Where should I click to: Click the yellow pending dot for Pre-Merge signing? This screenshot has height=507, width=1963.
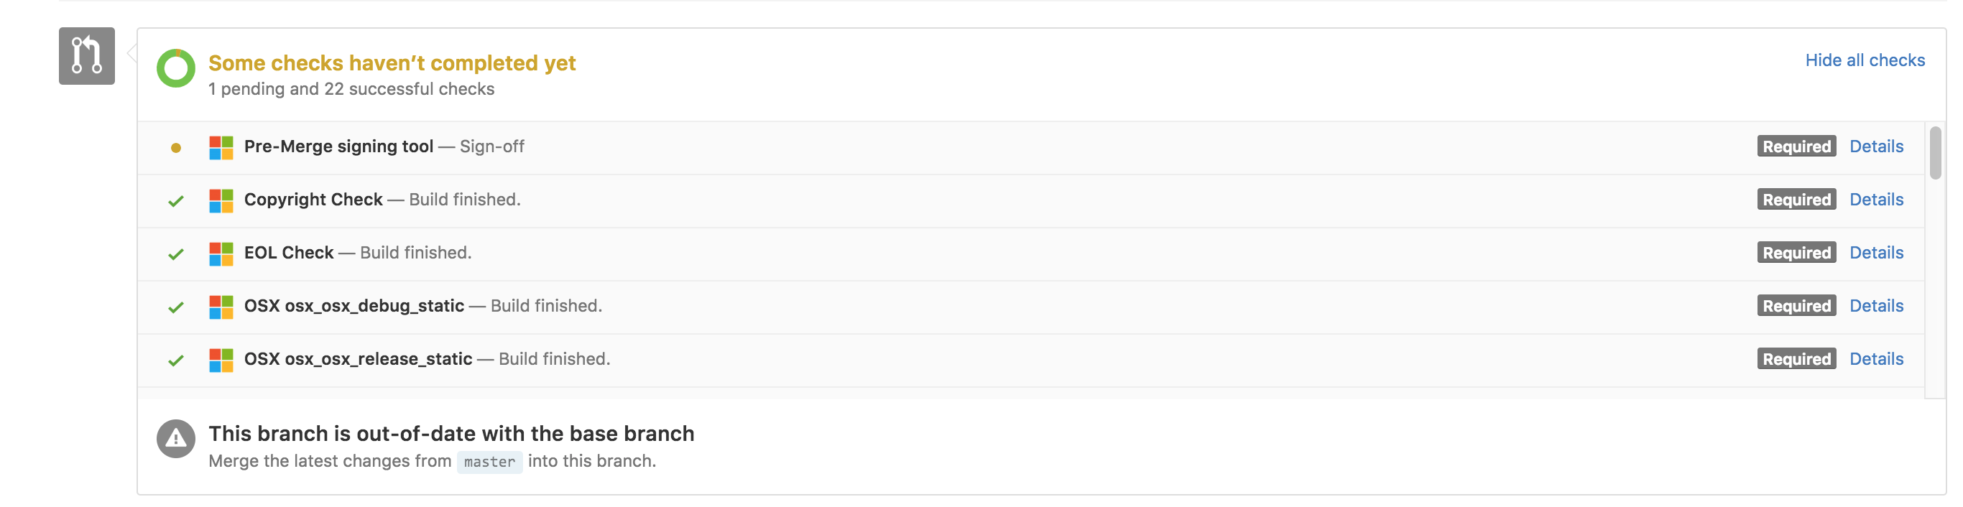[176, 148]
